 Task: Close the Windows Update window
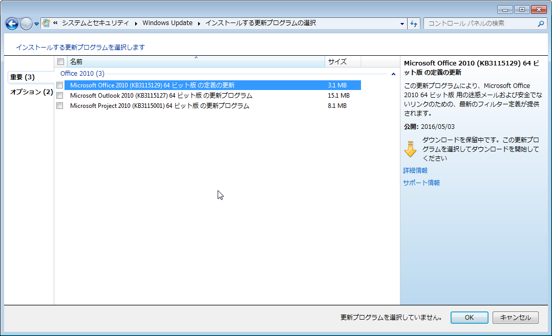click(x=539, y=10)
